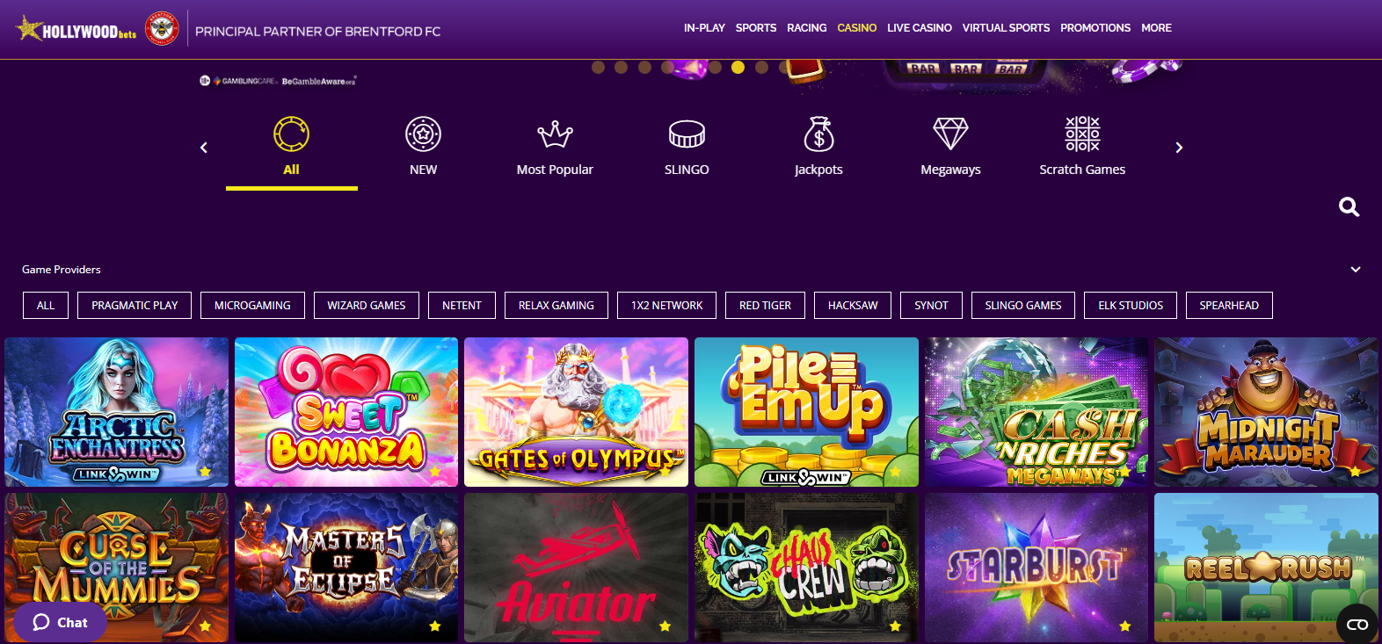Toggle favourite star on Starburst game
Viewport: 1382px width, 644px height.
point(1125,626)
